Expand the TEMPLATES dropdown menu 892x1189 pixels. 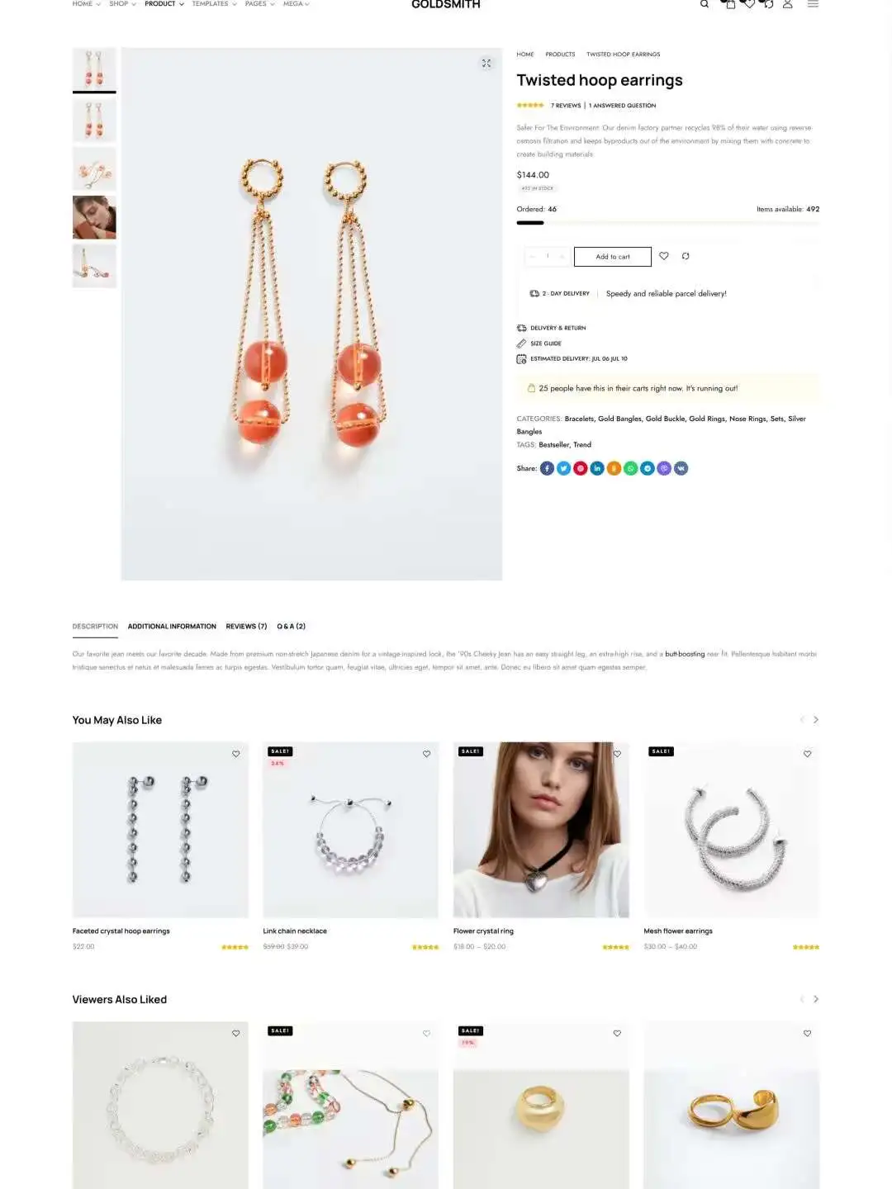coord(214,4)
